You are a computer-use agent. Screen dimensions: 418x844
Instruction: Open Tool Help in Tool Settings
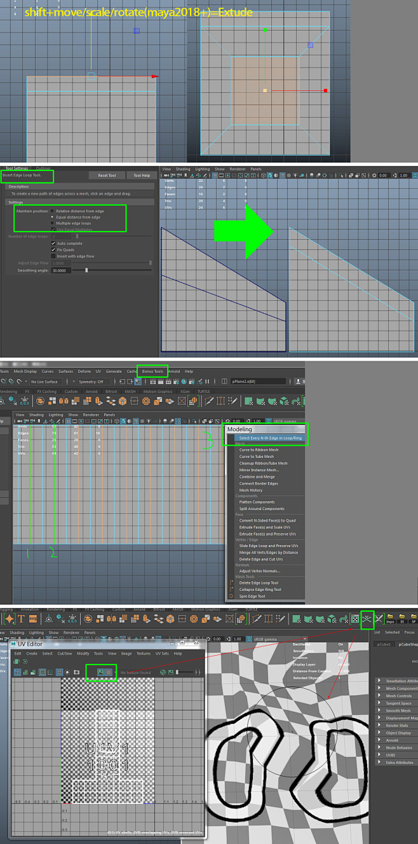click(142, 176)
